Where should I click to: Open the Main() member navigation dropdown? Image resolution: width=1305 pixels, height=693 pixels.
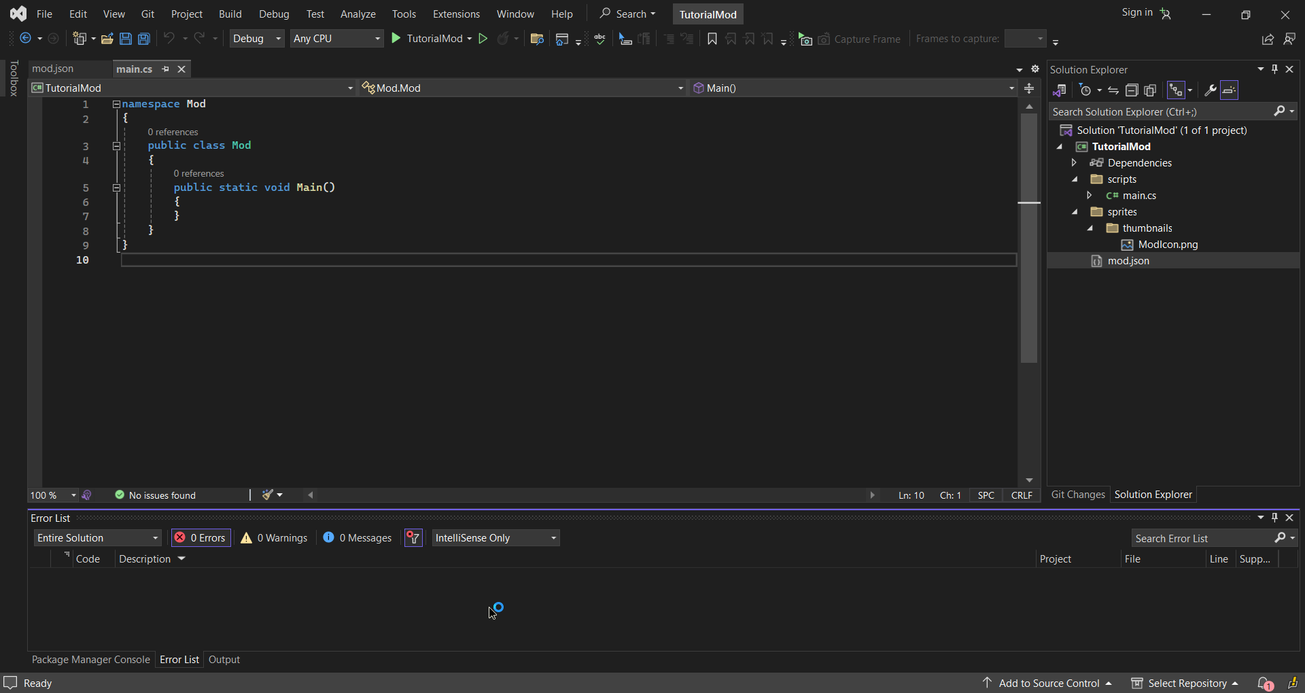tap(854, 88)
